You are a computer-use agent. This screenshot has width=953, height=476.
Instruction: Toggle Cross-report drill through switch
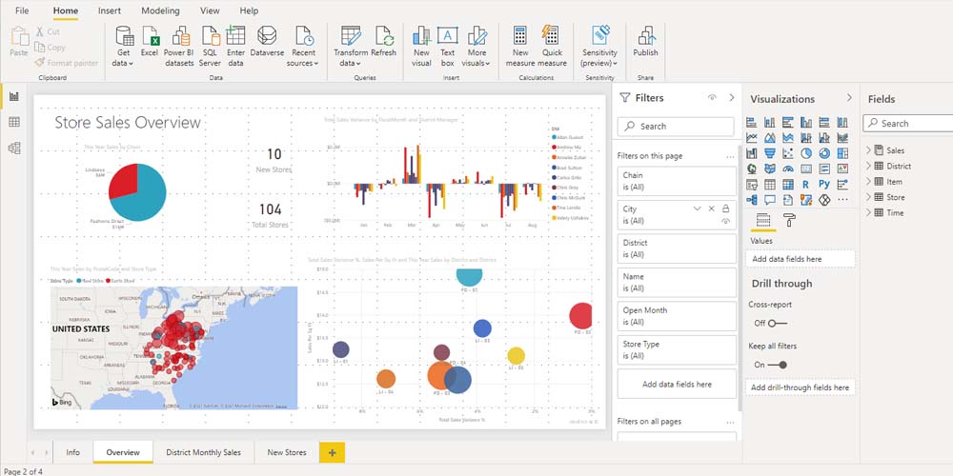pyautogui.click(x=777, y=323)
